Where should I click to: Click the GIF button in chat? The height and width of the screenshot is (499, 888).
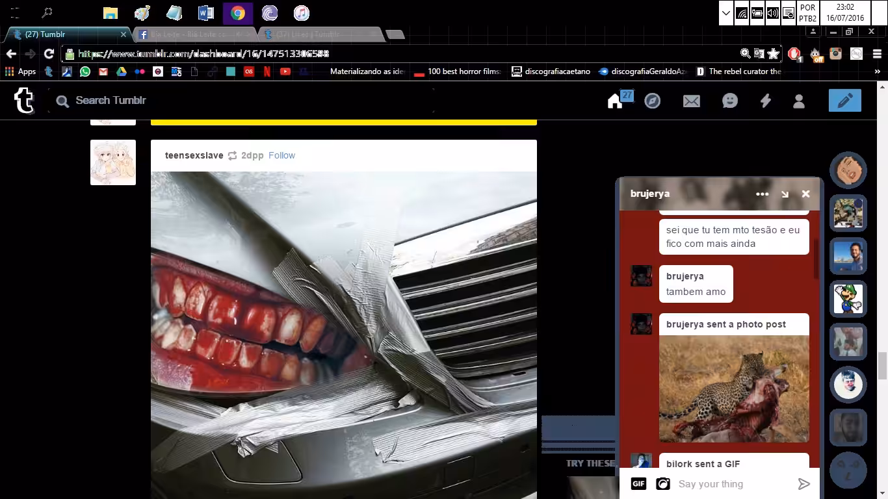click(x=638, y=483)
